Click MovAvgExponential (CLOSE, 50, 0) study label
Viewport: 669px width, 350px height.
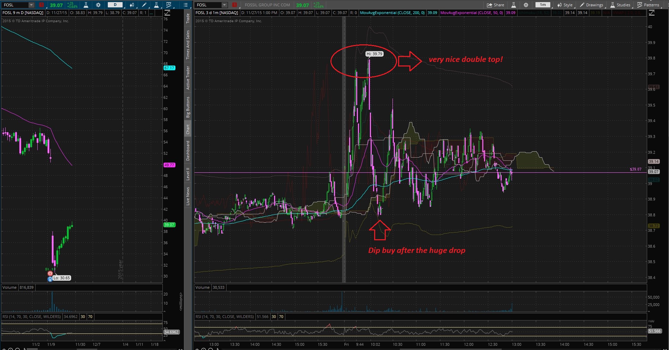471,13
